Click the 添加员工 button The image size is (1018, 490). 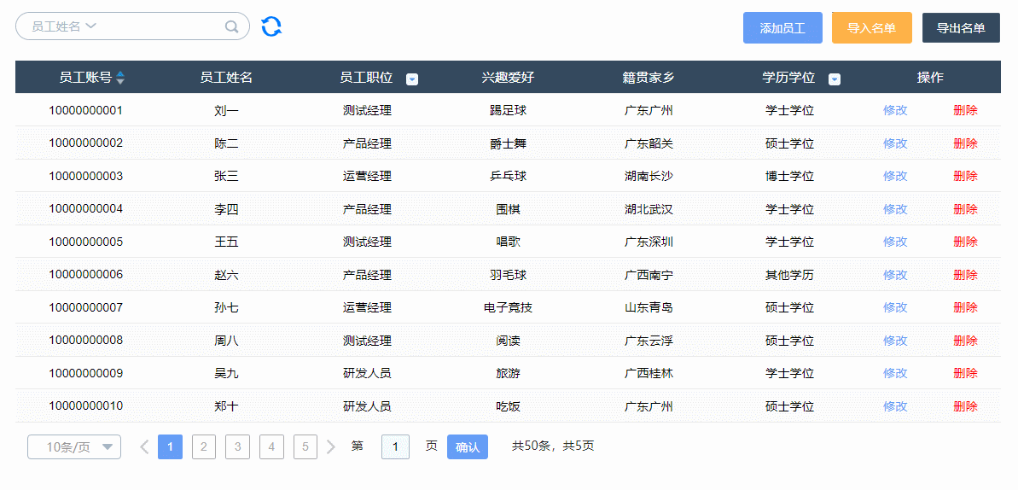(x=782, y=28)
